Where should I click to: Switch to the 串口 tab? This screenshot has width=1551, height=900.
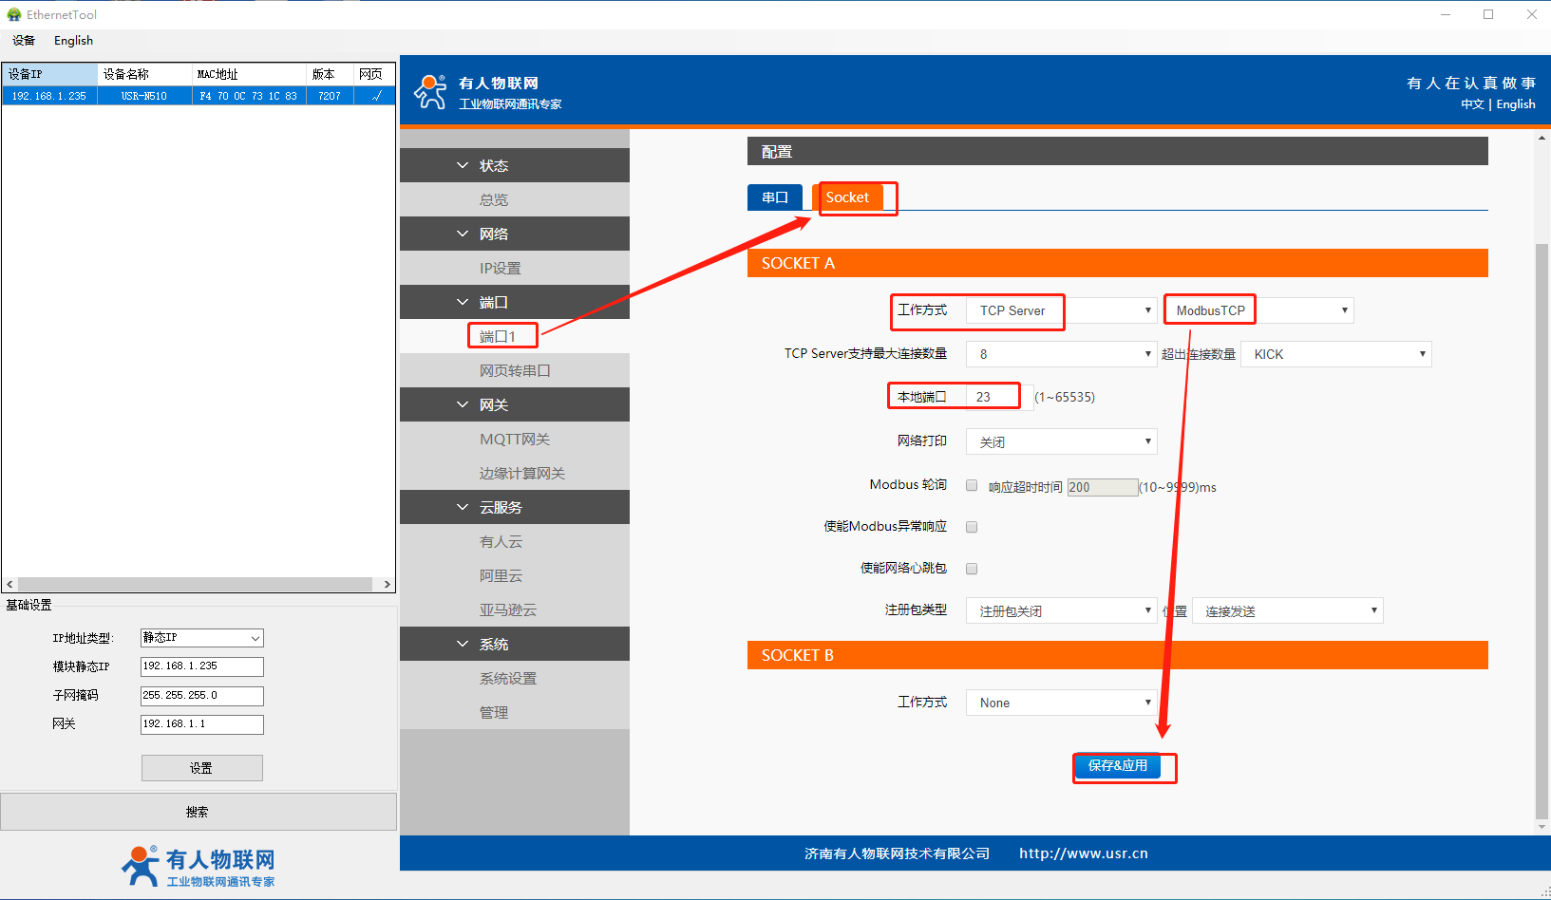tap(775, 197)
